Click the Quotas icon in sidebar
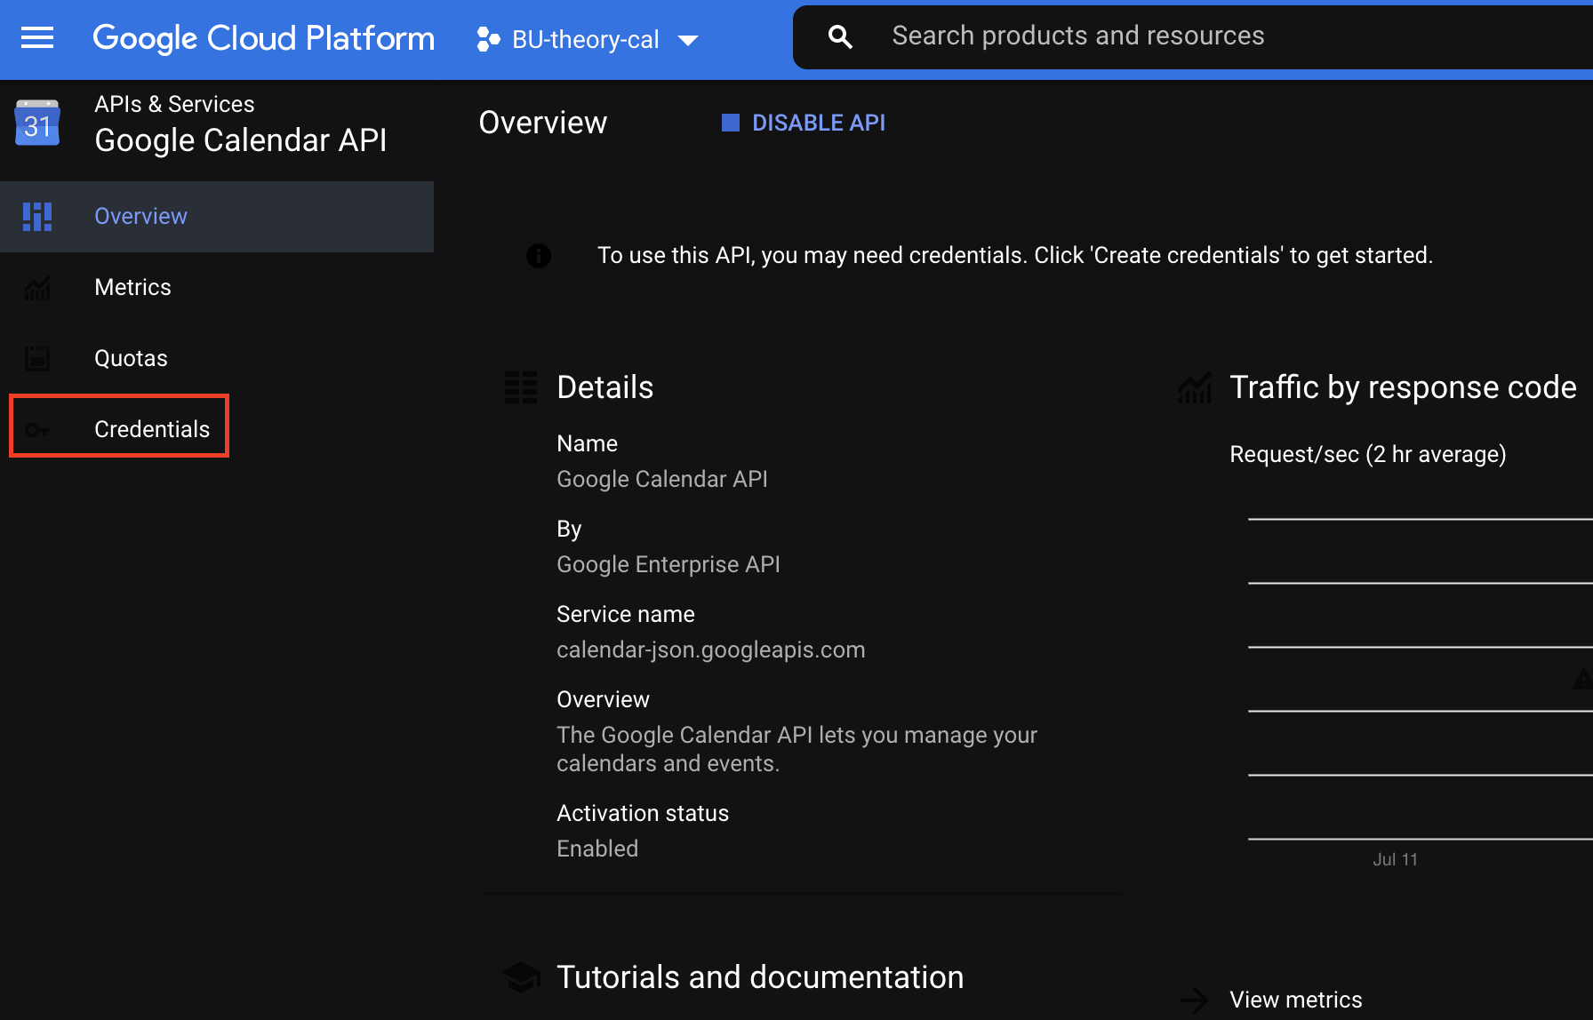Viewport: 1593px width, 1020px height. click(37, 359)
